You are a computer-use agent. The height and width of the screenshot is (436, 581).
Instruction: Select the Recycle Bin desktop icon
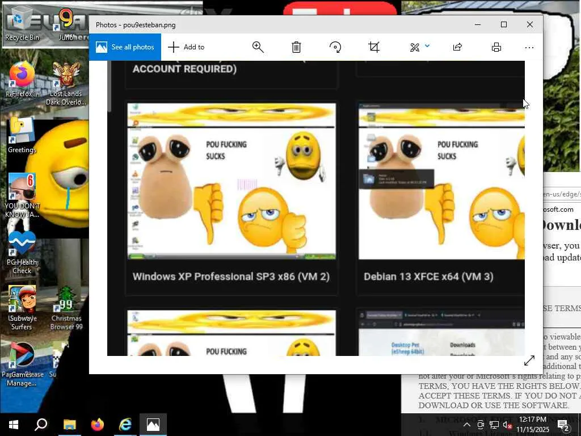[x=22, y=24]
